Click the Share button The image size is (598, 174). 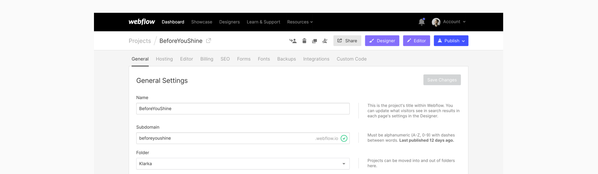pos(347,41)
